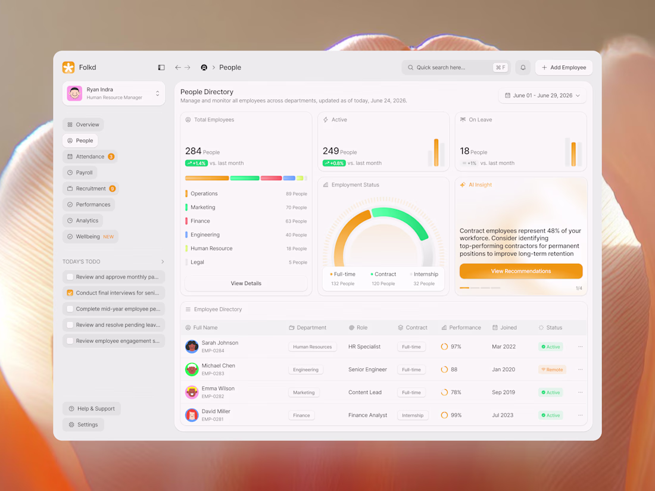This screenshot has height=491, width=655.
Task: Click the Legal department row
Action: [x=246, y=262]
